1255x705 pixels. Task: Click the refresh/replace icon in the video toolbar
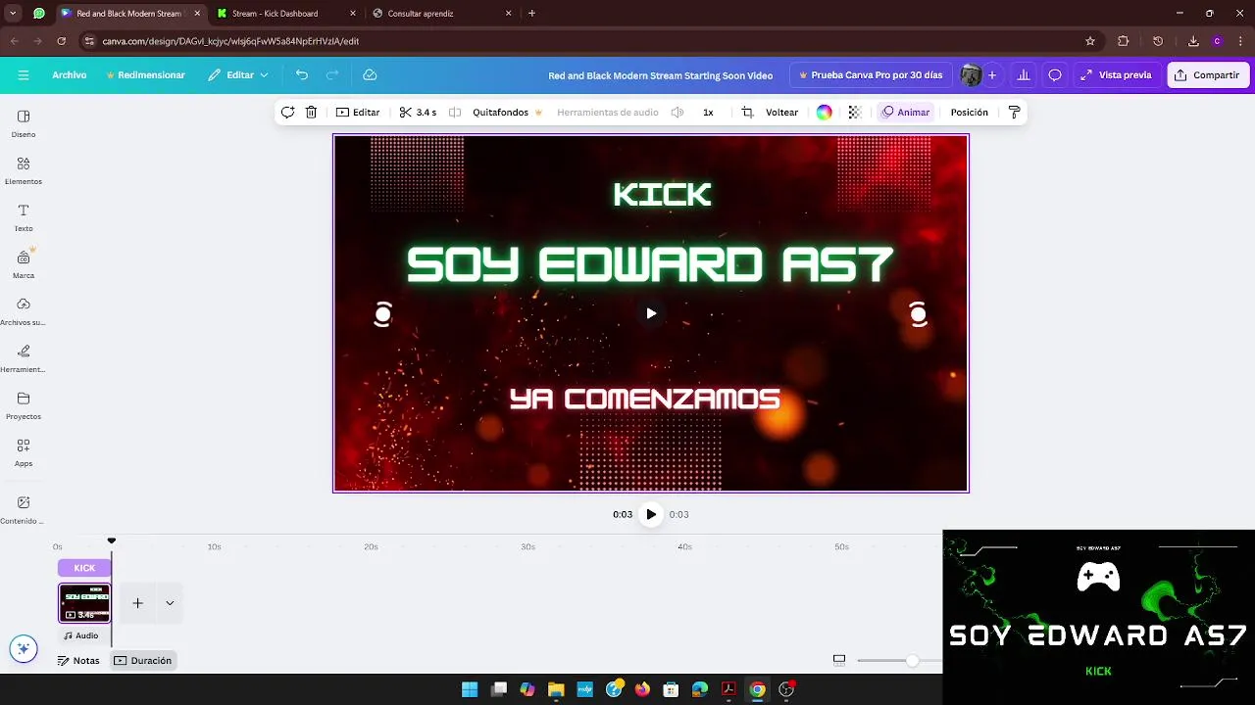[287, 113]
